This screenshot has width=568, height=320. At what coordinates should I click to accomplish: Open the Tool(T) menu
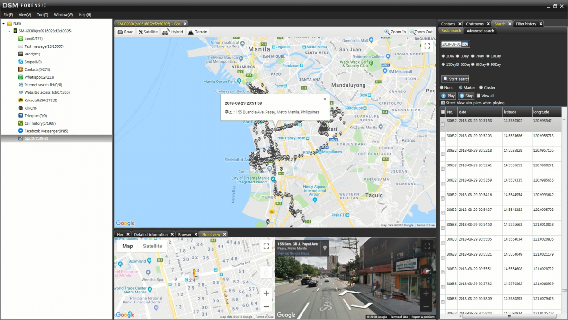(x=43, y=15)
